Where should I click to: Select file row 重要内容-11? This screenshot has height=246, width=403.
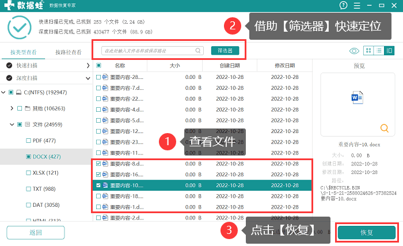click(203, 153)
